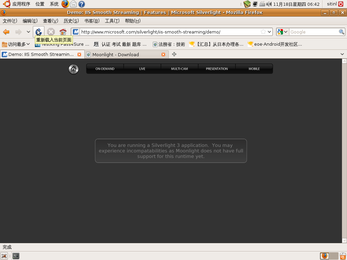Click the keyboard input method tray icon
This screenshot has width=347, height=260.
pos(262,4)
